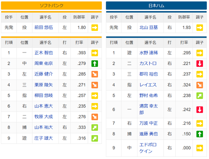Click the yellow condition icon for 水野 達稀
This screenshot has height=159, width=209.
pos(199,53)
